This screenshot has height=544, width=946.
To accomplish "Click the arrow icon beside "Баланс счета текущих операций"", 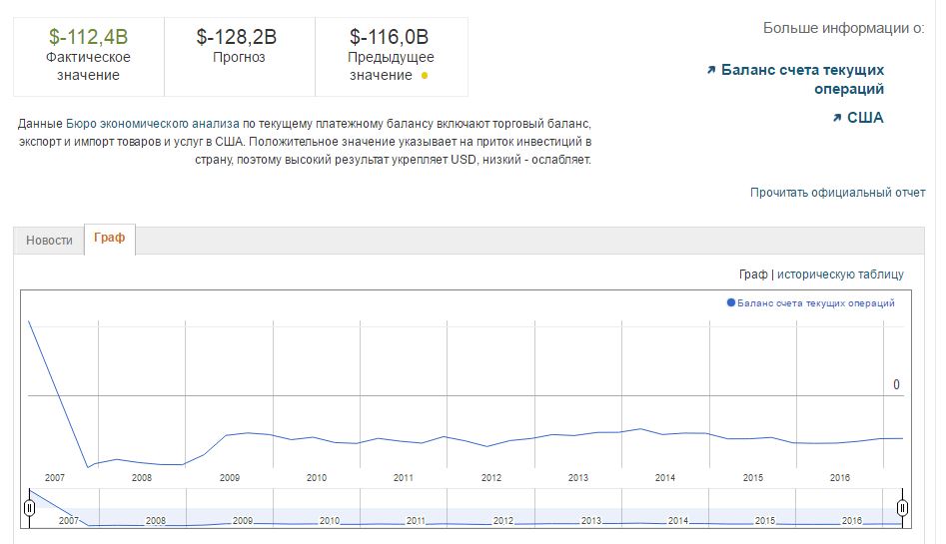I will pos(711,70).
